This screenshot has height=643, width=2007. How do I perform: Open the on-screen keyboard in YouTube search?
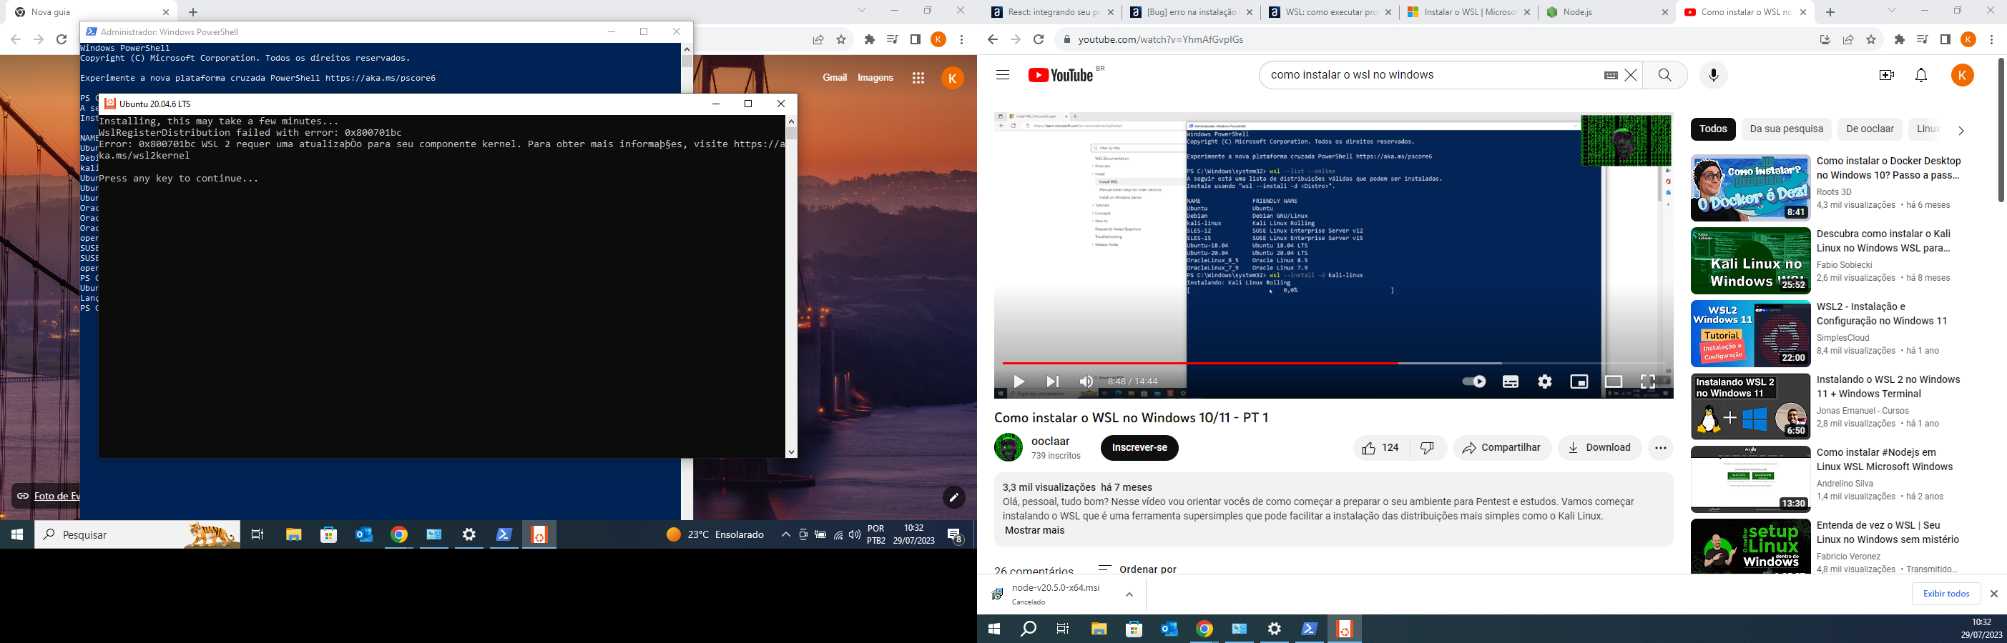1611,76
